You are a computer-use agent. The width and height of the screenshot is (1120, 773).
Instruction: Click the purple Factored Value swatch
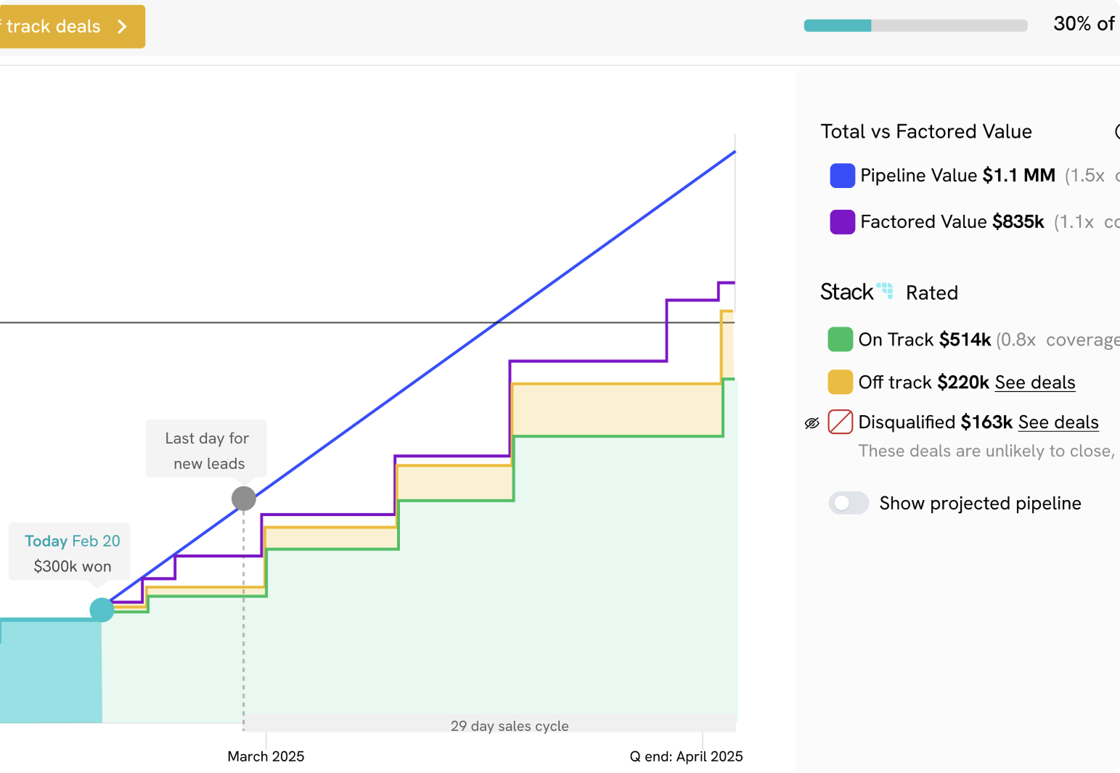[842, 222]
